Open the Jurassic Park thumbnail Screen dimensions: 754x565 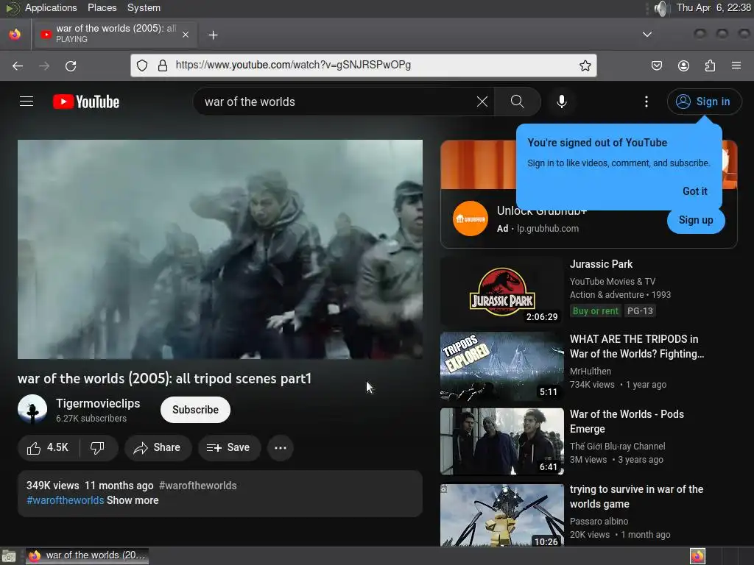(502, 291)
